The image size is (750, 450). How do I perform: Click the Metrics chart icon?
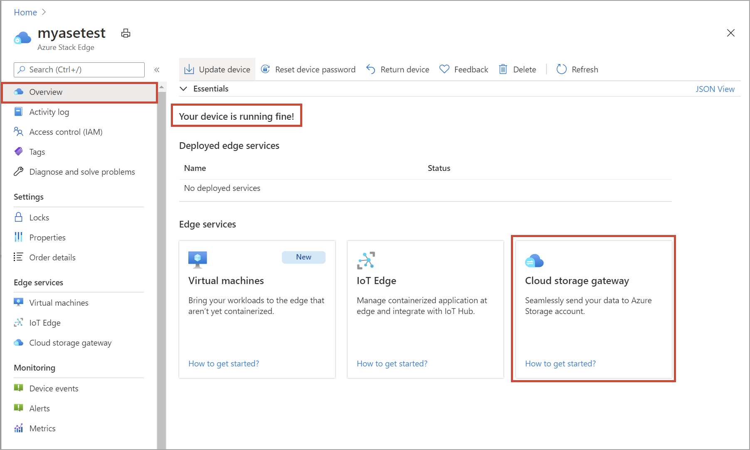click(18, 428)
